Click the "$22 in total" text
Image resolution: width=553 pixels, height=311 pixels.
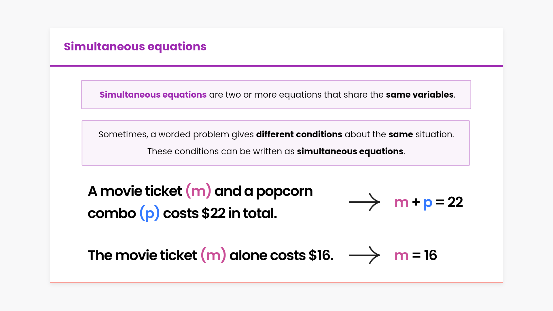239,213
